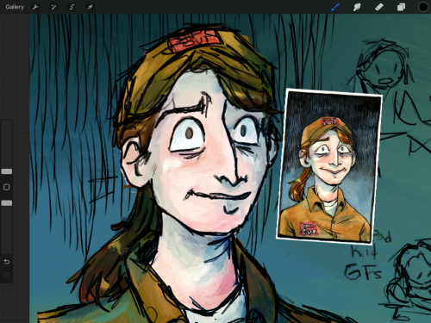431x323 pixels.
Task: Select the Smudge tool
Action: [357, 7]
